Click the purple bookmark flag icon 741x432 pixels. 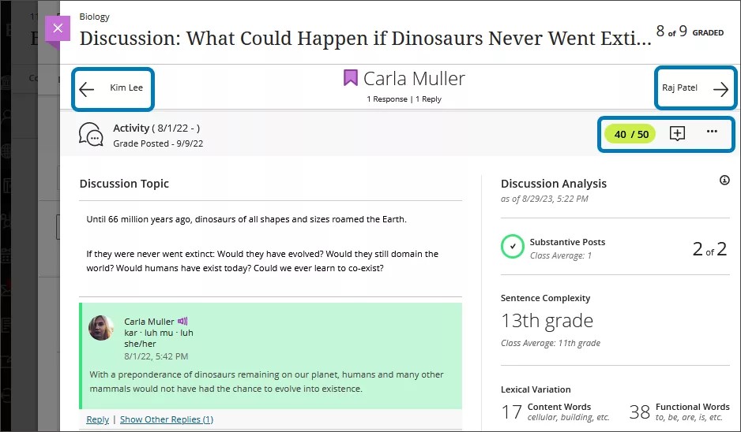(351, 78)
